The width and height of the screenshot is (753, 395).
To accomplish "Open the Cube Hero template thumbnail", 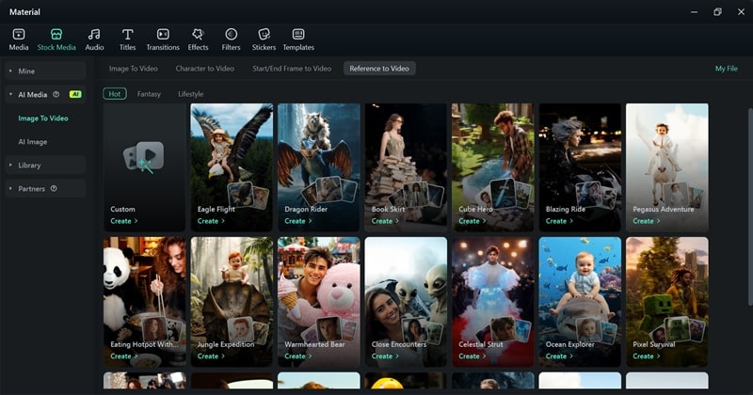I will 492,167.
